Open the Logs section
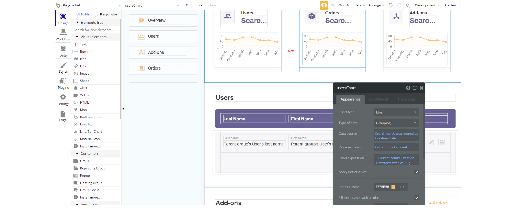Image resolution: width=516 pixels, height=209 pixels. (63, 114)
